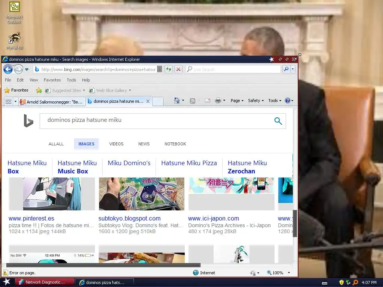Open a new blank tab
The image size is (383, 287).
click(158, 102)
